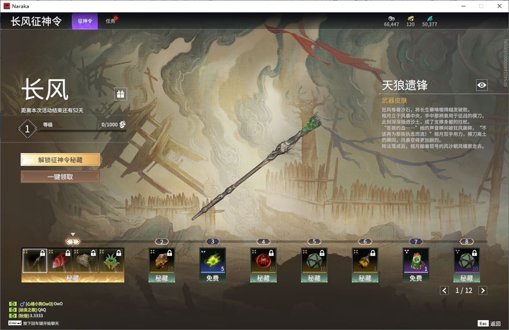Select the level 1 treasure chest reward

[x=86, y=260]
